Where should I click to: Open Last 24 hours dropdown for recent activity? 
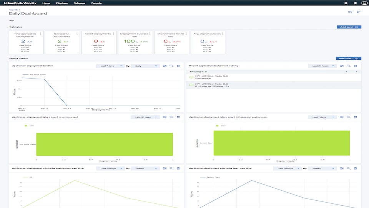pos(322,66)
